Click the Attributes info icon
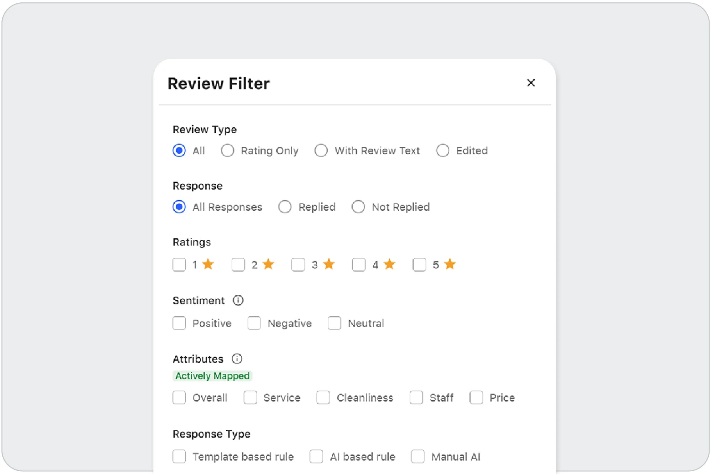Viewport: 711px width, 474px height. (x=237, y=359)
